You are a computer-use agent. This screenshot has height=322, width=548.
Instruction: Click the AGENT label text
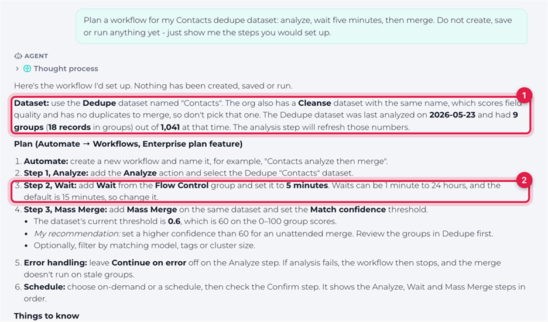[36, 56]
